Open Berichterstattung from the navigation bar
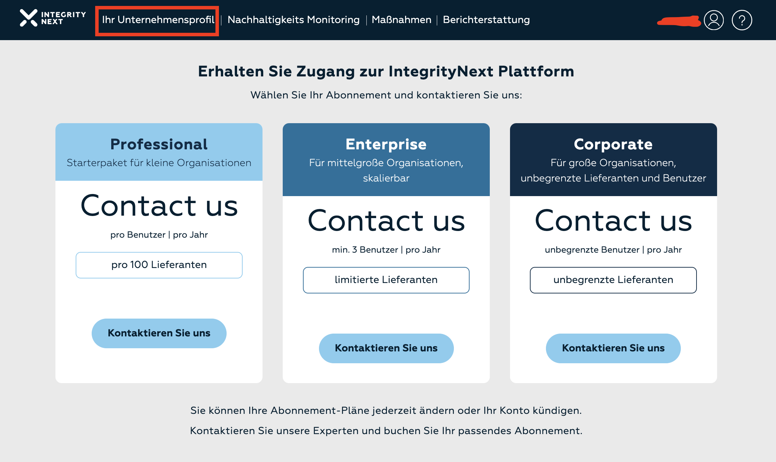Viewport: 776px width, 462px height. coord(486,20)
